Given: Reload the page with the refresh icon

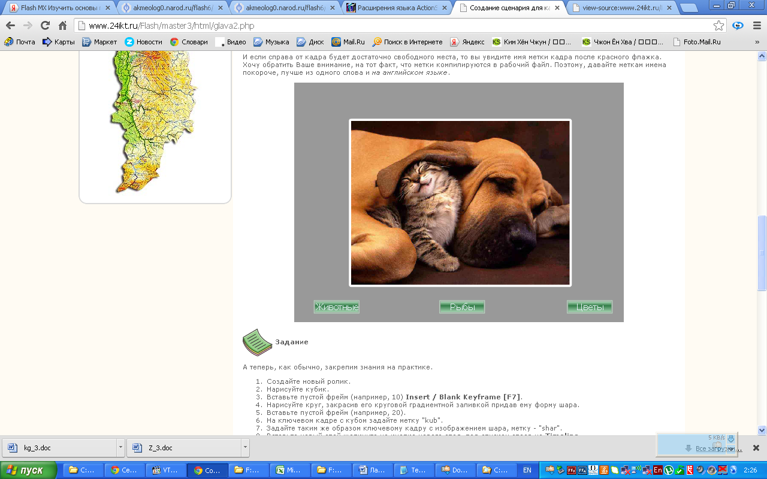Looking at the screenshot, I should tap(45, 26).
